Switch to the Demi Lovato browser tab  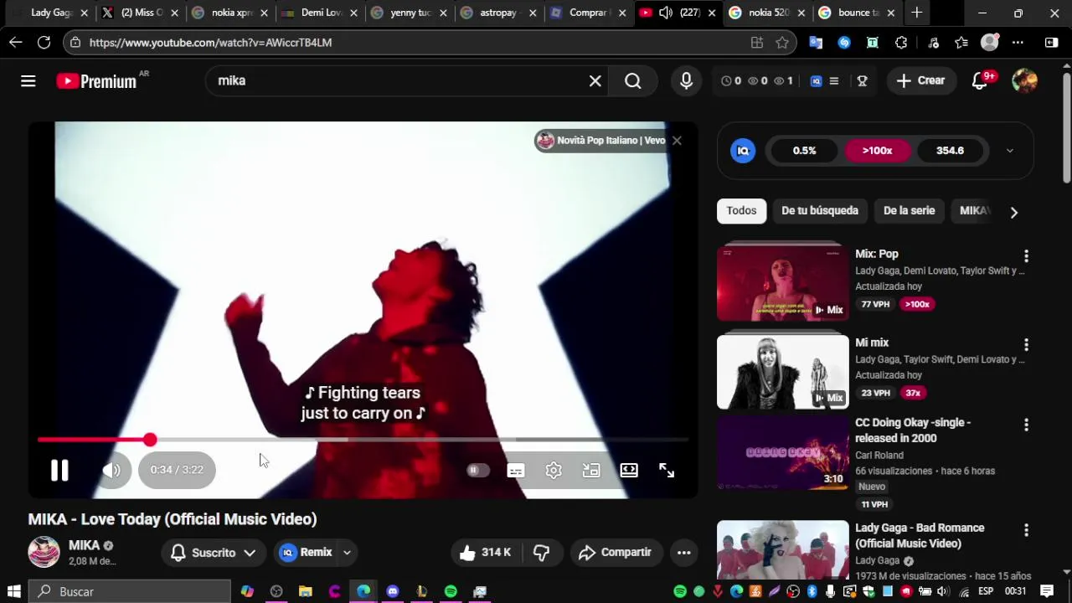point(319,13)
